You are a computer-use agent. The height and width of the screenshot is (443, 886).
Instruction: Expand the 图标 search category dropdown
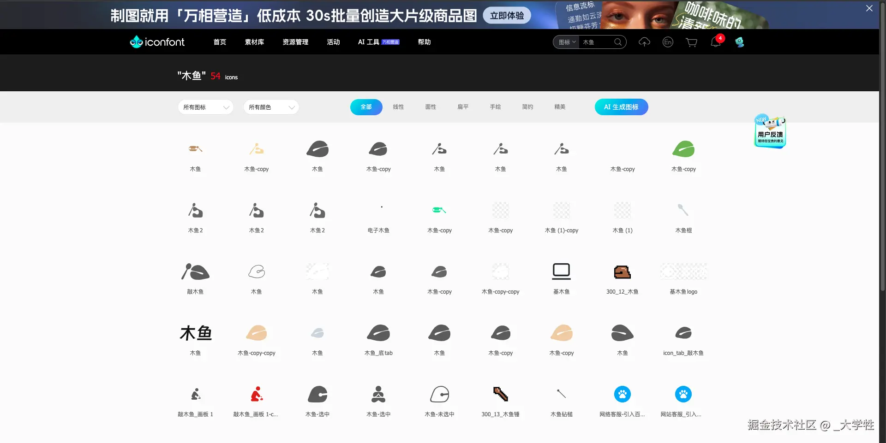[565, 42]
